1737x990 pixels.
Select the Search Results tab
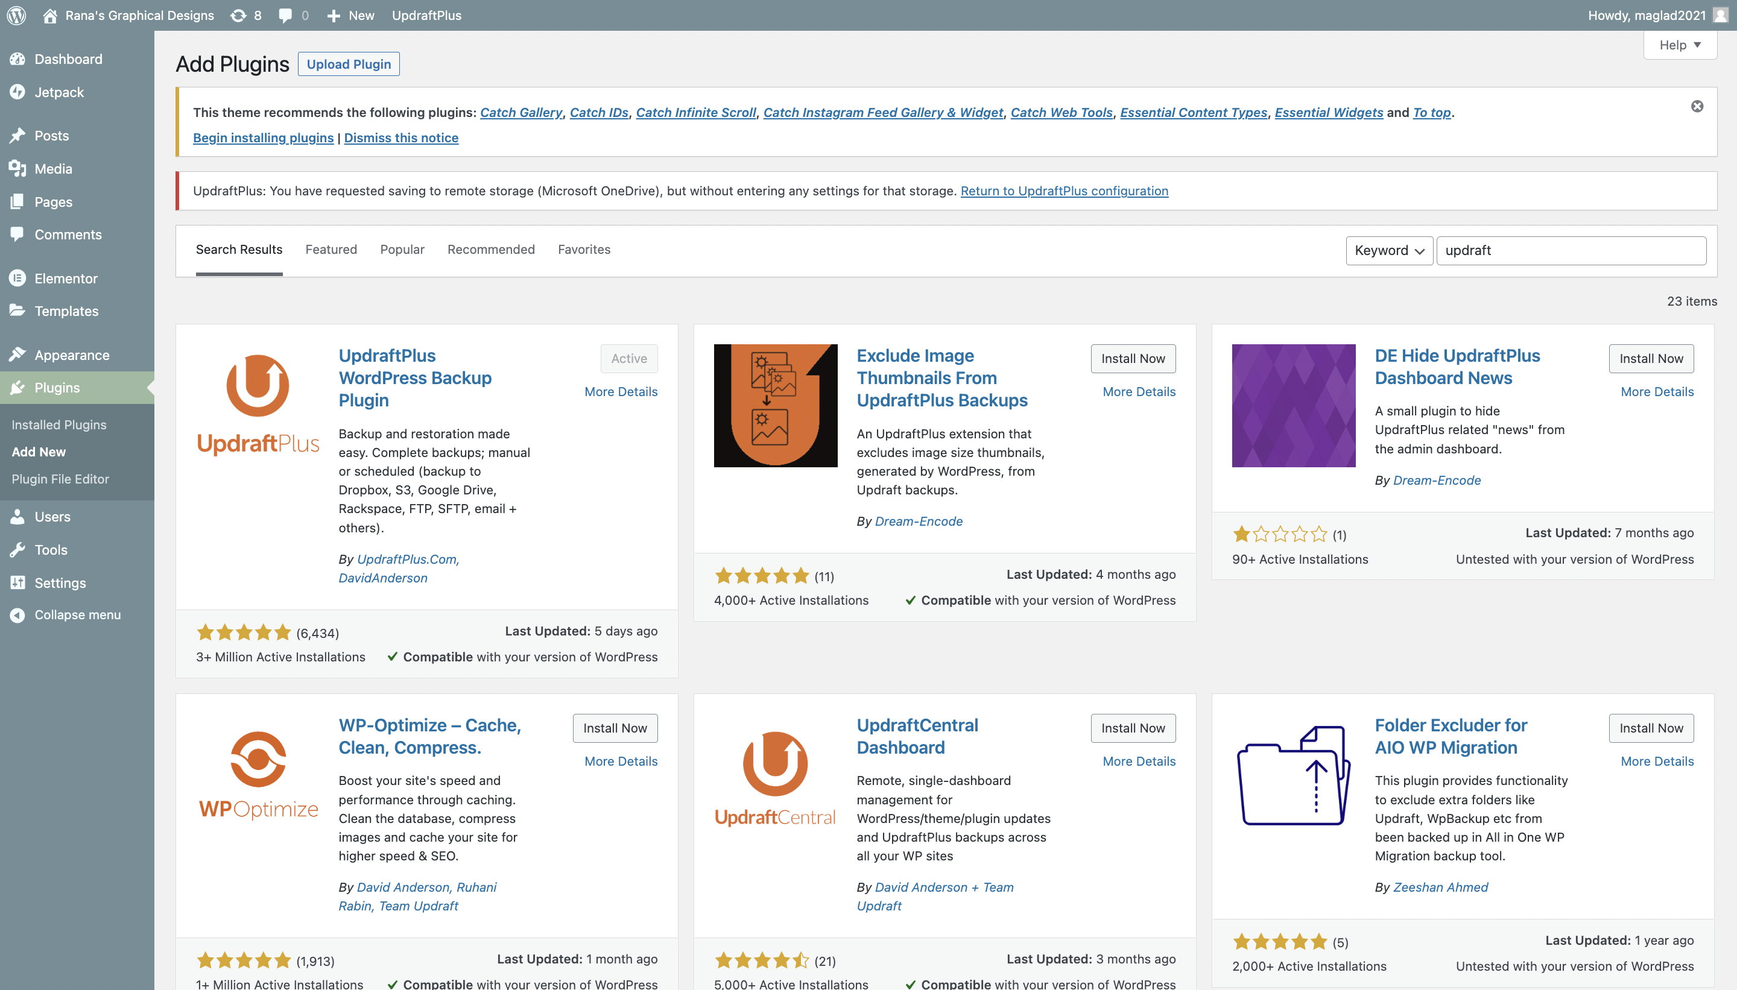(x=239, y=250)
